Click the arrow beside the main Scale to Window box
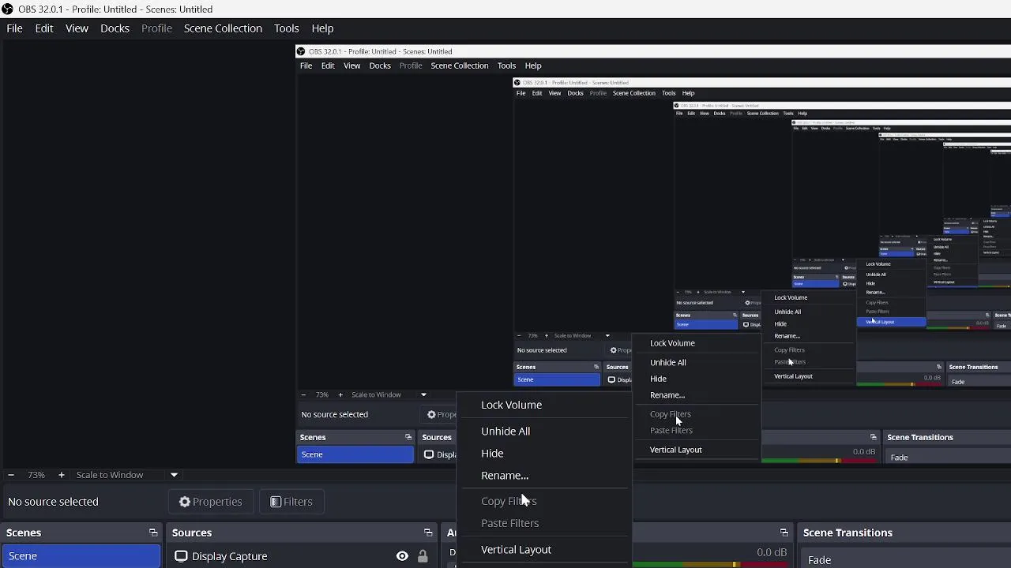The width and height of the screenshot is (1011, 568). point(174,475)
